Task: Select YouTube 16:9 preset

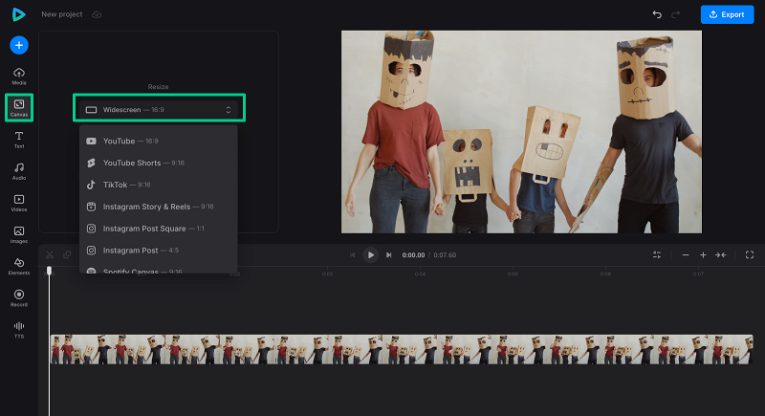Action: pyautogui.click(x=159, y=141)
